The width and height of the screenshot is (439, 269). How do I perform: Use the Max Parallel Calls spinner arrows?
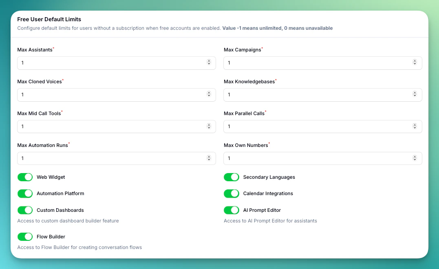click(x=415, y=126)
